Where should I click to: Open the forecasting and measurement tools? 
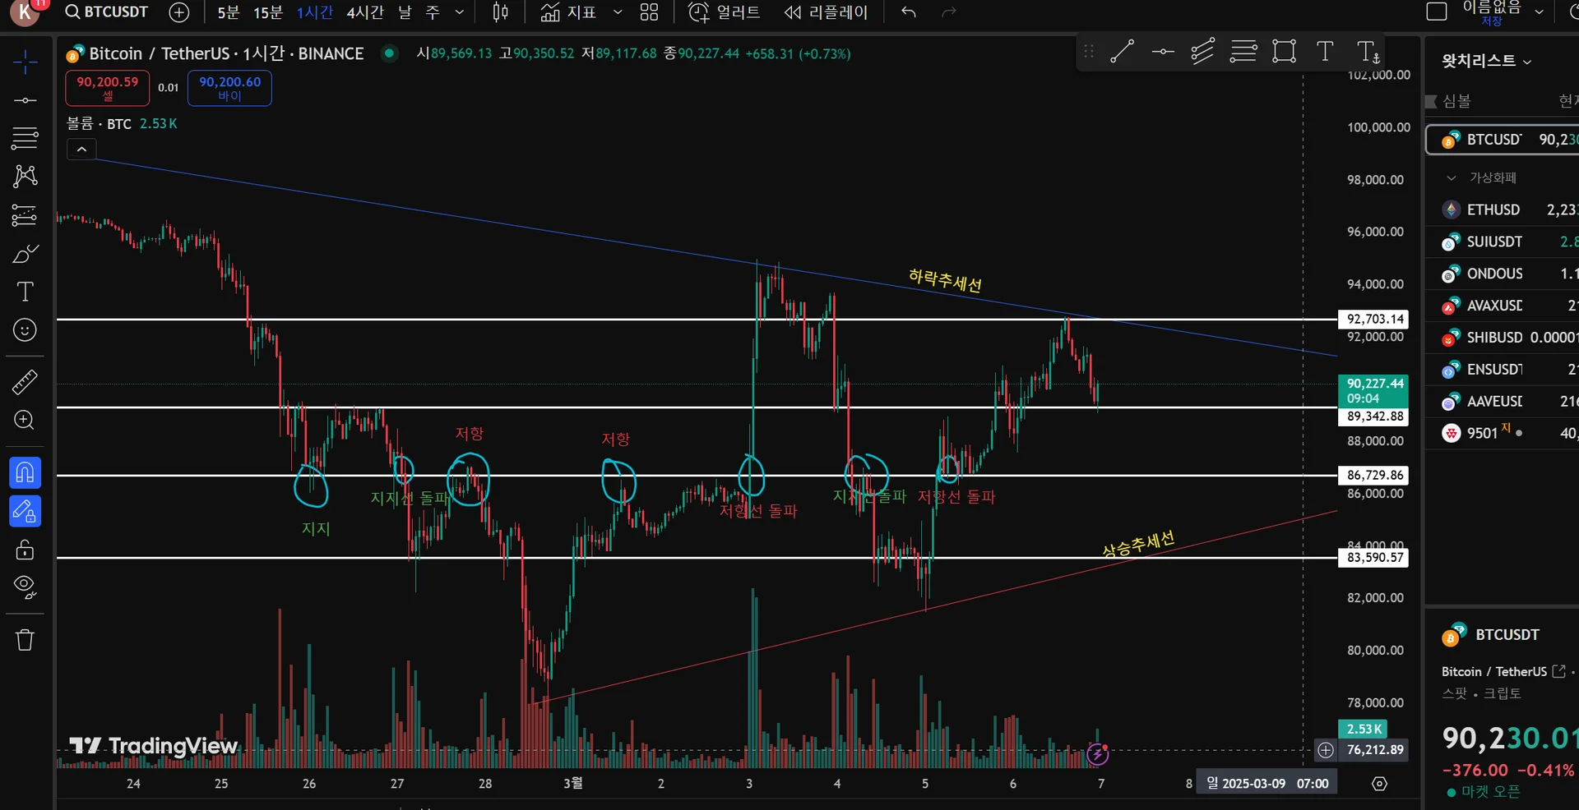tap(25, 215)
